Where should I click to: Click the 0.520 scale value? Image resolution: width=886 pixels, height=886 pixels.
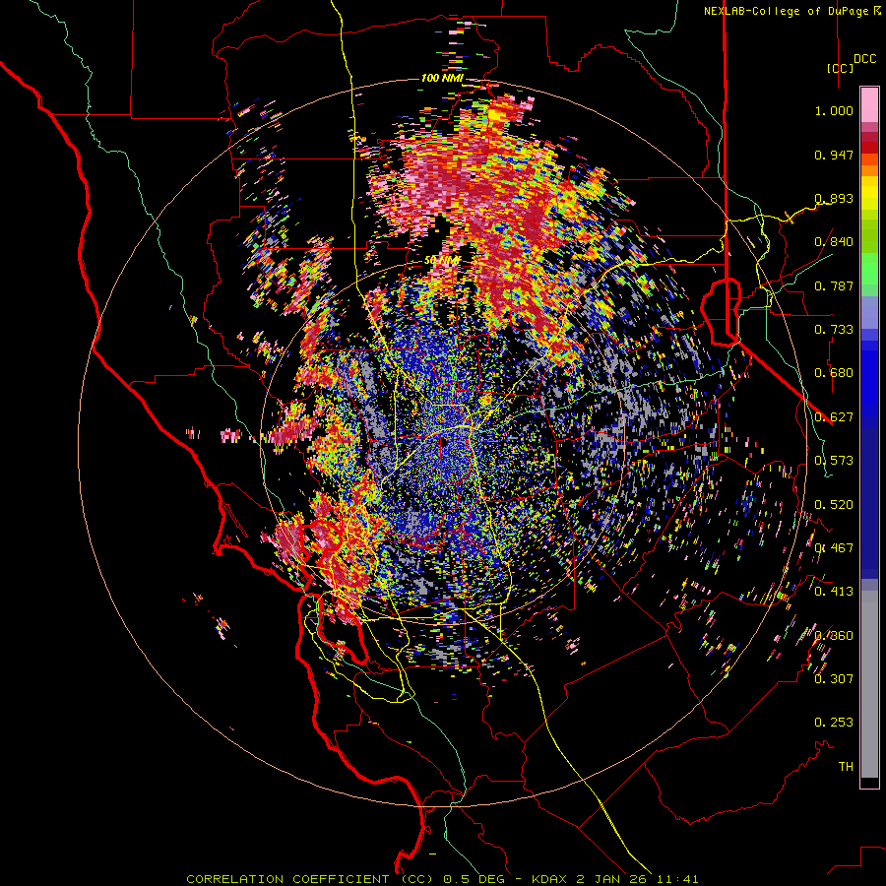click(834, 505)
